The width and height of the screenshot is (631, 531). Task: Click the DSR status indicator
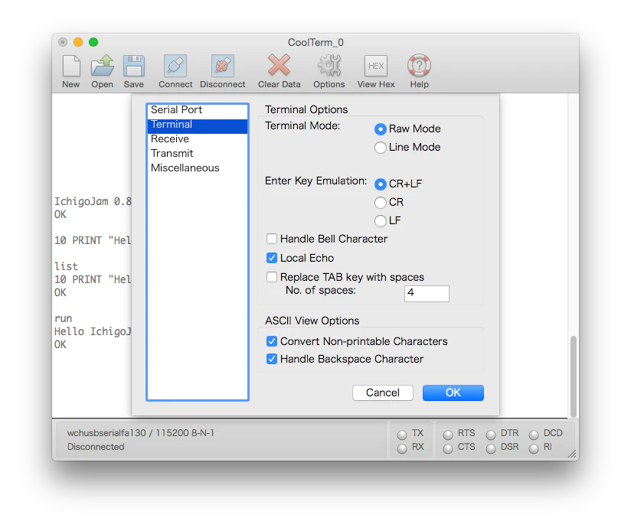491,448
